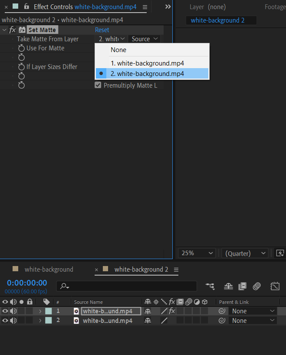Toggle the Effect Controls panel lock icon
The height and width of the screenshot is (355, 286).
[x=26, y=7]
